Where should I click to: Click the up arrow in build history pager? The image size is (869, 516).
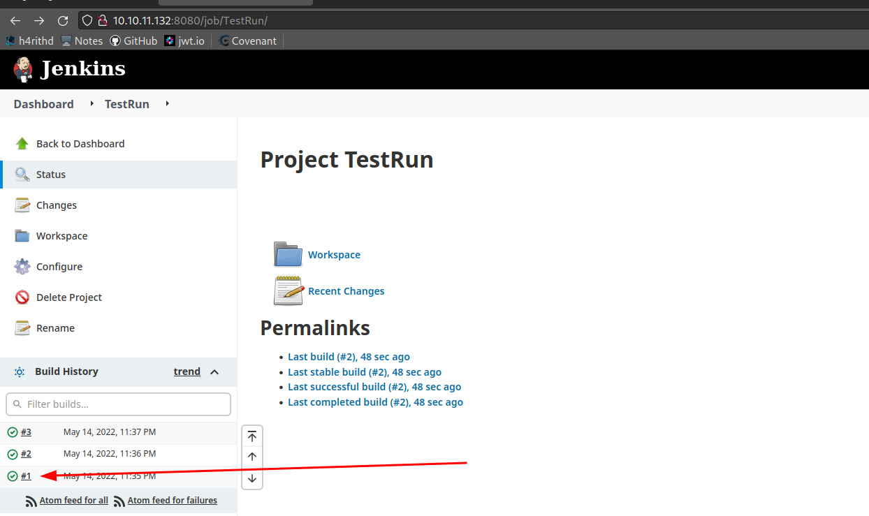252,457
